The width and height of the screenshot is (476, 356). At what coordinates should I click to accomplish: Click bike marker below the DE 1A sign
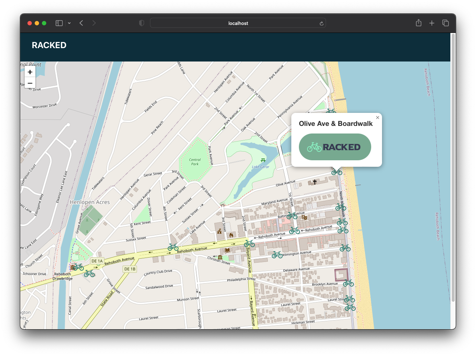(x=89, y=274)
